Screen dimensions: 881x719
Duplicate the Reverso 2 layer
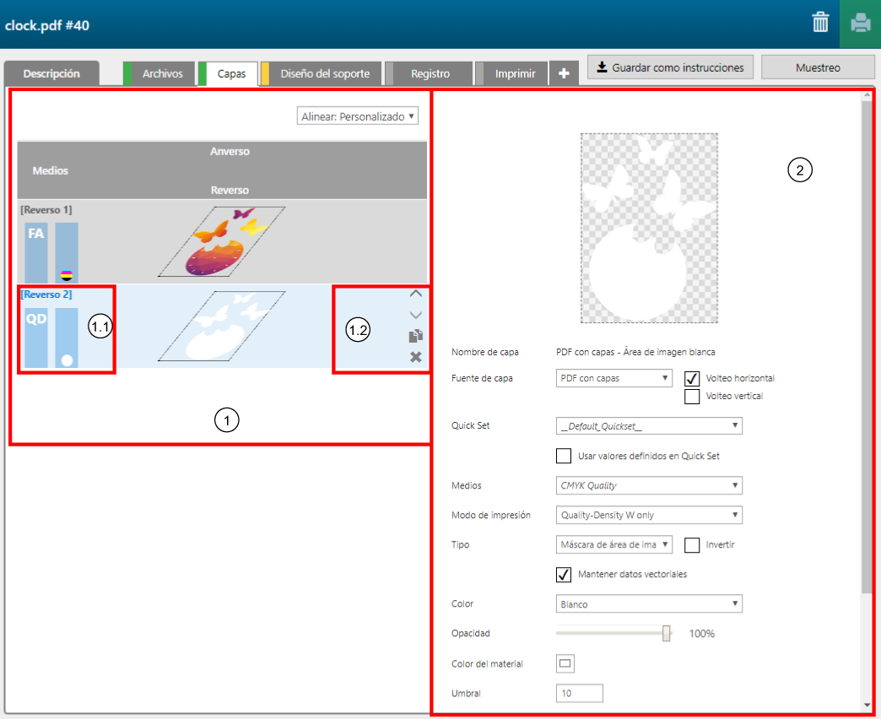(415, 336)
